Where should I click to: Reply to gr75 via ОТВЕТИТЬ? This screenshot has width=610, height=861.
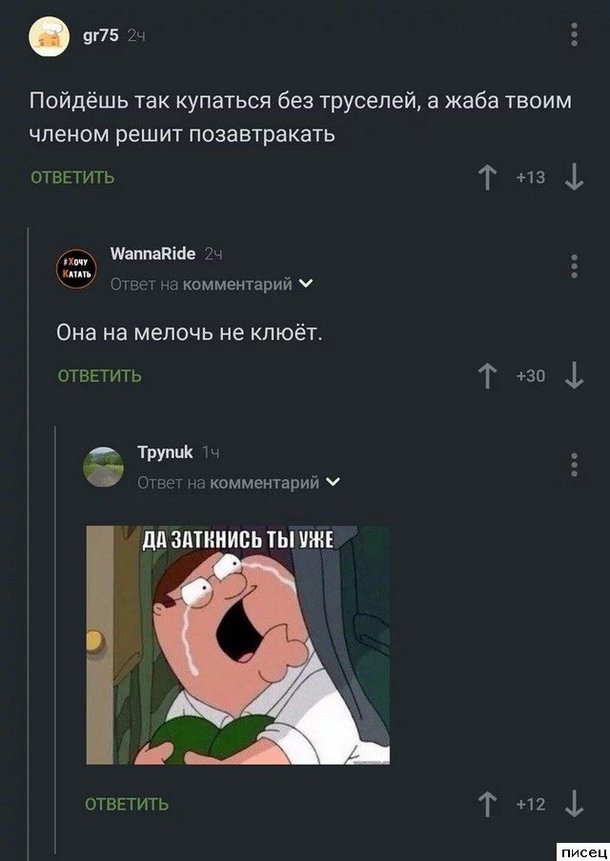coord(72,177)
